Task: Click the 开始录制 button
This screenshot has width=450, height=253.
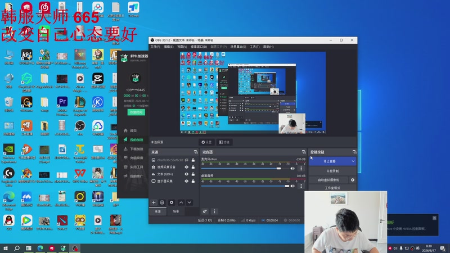Action: click(332, 171)
